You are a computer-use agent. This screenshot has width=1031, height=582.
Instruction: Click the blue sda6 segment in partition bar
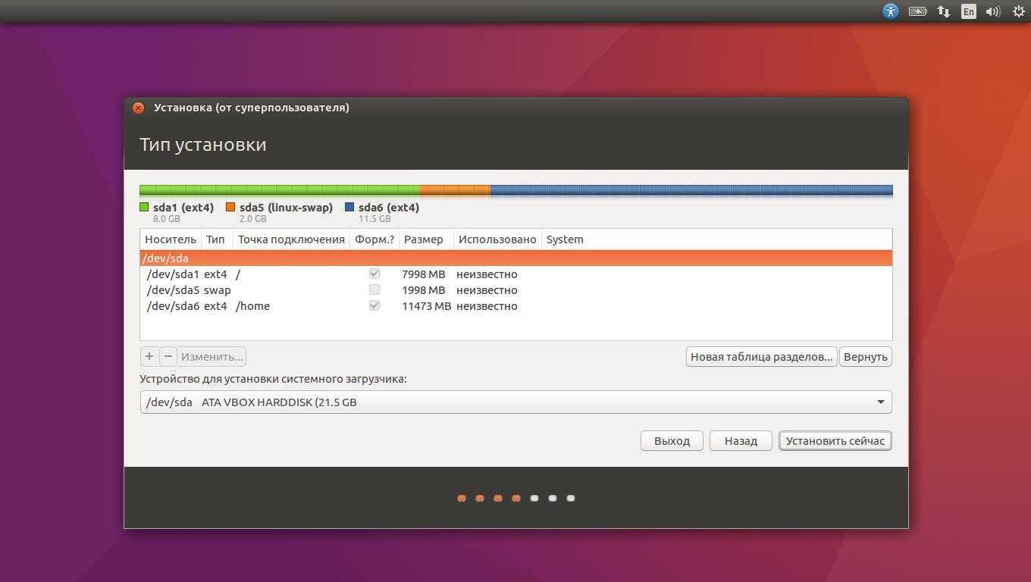coord(690,190)
